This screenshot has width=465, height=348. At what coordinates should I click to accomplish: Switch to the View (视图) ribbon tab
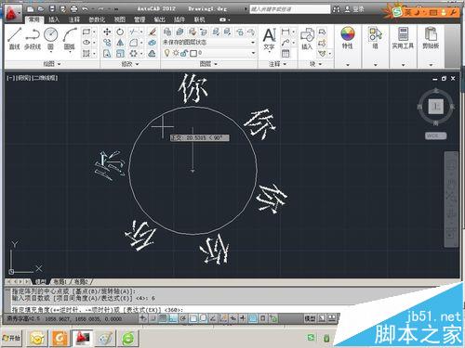[120, 19]
